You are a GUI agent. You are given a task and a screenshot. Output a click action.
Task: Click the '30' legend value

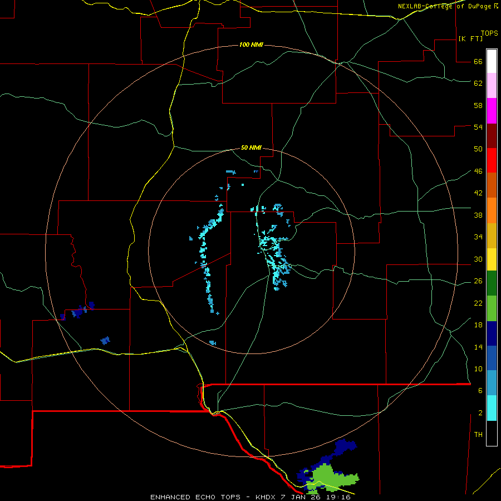(478, 259)
